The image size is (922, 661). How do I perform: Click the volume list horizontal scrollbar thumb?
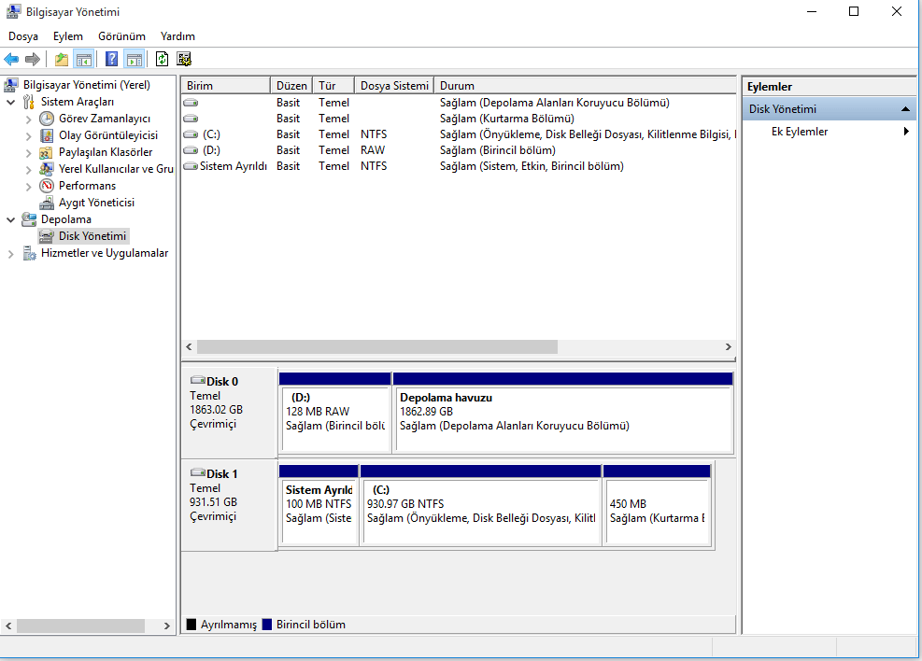376,346
